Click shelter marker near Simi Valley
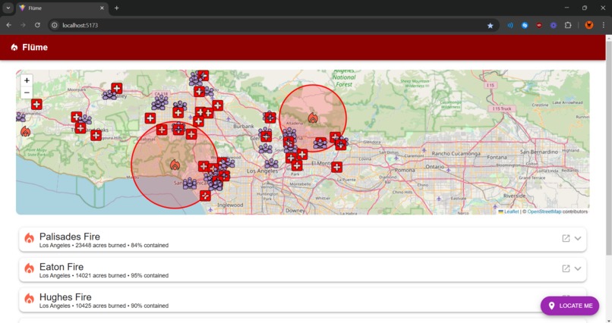The height and width of the screenshot is (323, 612). 109,95
